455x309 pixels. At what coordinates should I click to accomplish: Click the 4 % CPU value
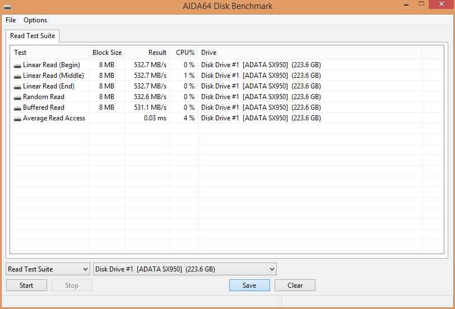[x=189, y=118]
